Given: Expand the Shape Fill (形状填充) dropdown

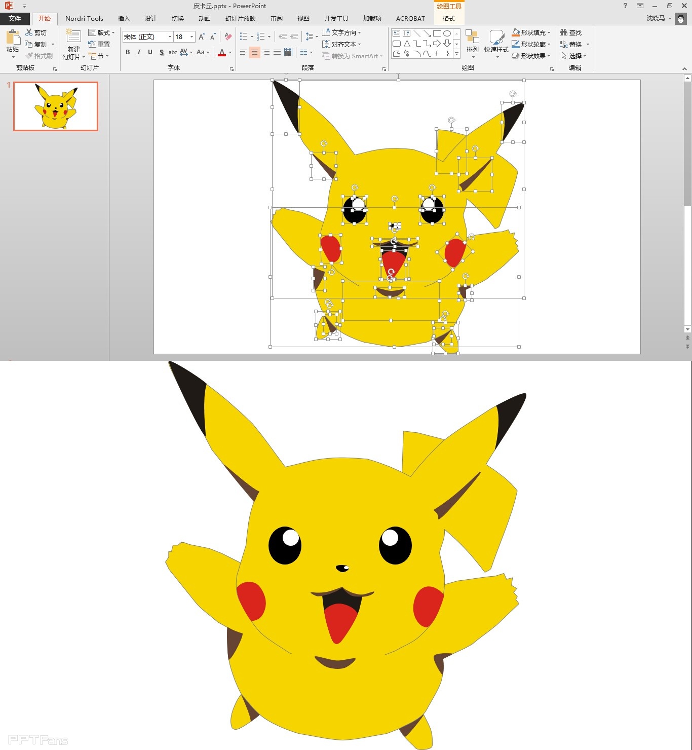Looking at the screenshot, I should click(x=549, y=32).
